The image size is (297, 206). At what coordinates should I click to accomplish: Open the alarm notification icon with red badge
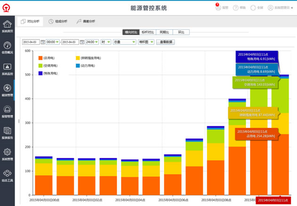218,7
